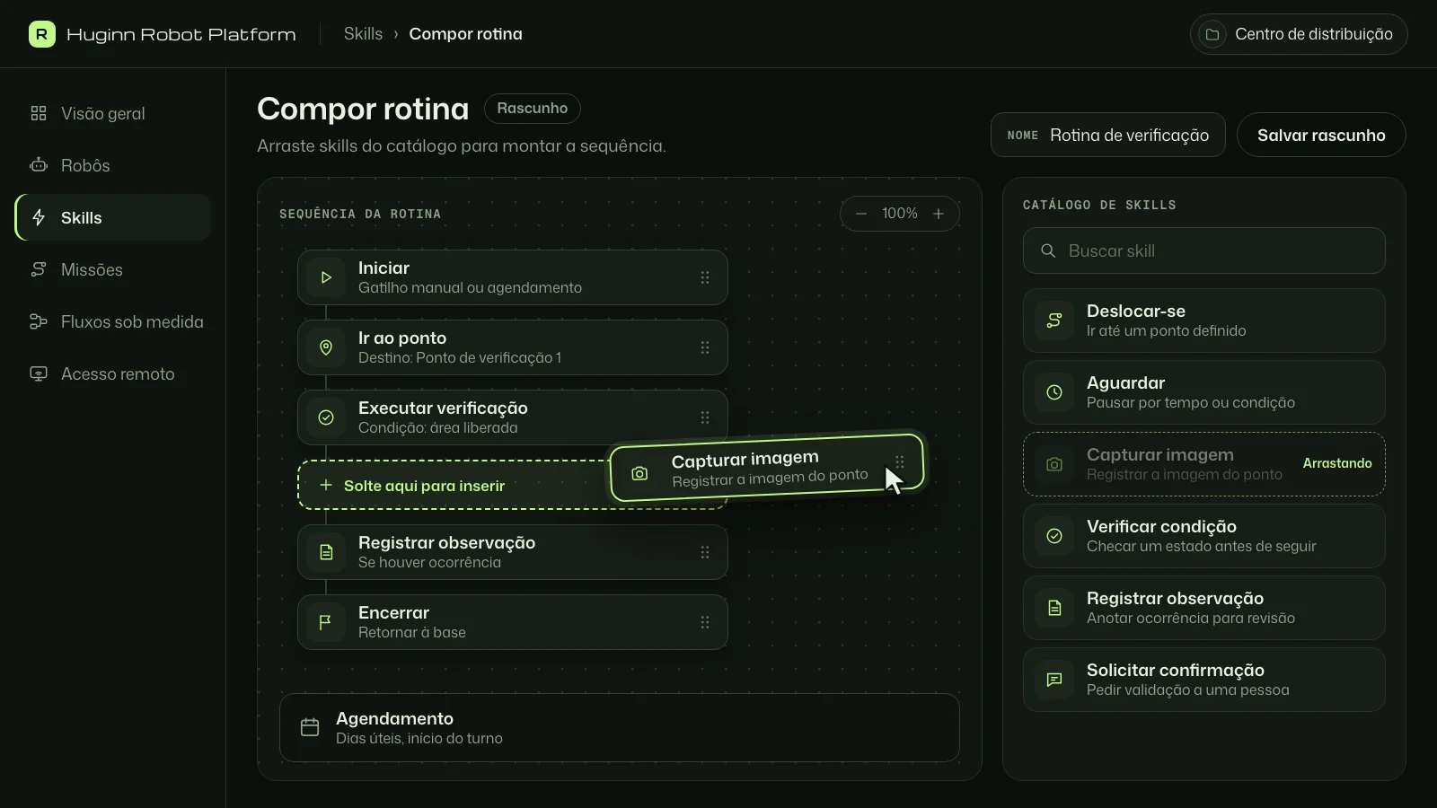Select the Executar verificação step title
This screenshot has height=808, width=1437.
[x=443, y=408]
